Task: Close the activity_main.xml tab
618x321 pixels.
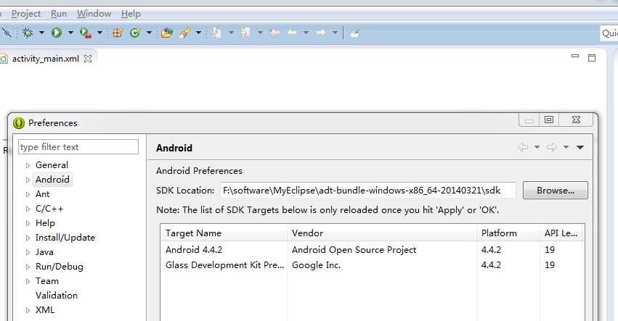Action: click(88, 59)
